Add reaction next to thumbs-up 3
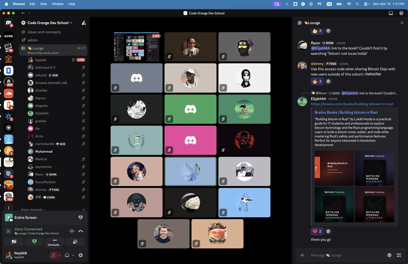Viewport: 408px width, 264px height. (328, 31)
